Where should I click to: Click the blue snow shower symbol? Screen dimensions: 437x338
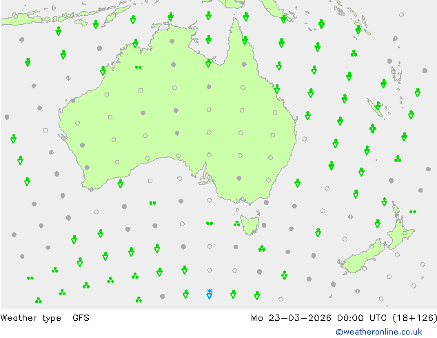click(210, 294)
